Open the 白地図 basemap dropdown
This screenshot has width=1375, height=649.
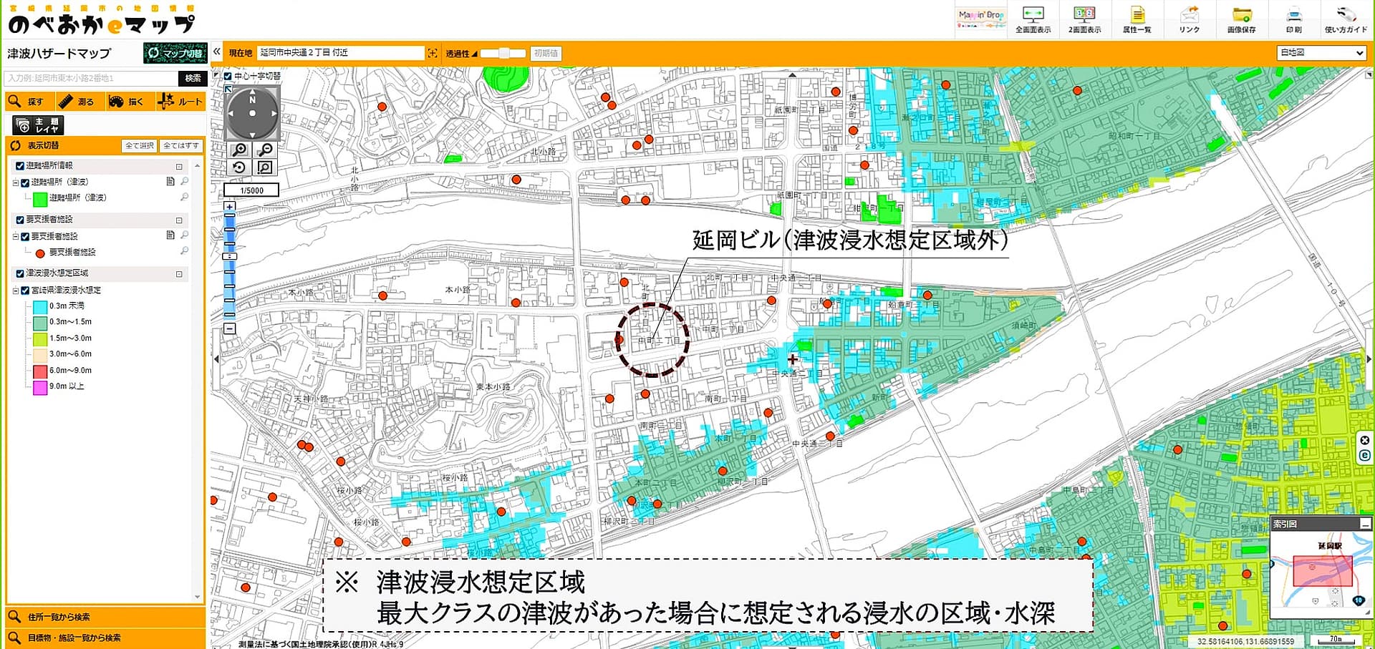tap(1321, 53)
